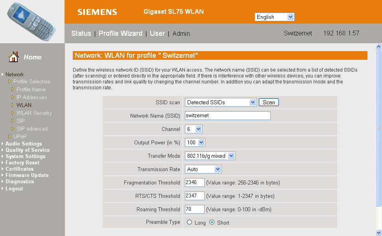Viewport: 382px width, 236px height.
Task: Click the arrow icon beside WLAN Security
Action: [x=13, y=113]
